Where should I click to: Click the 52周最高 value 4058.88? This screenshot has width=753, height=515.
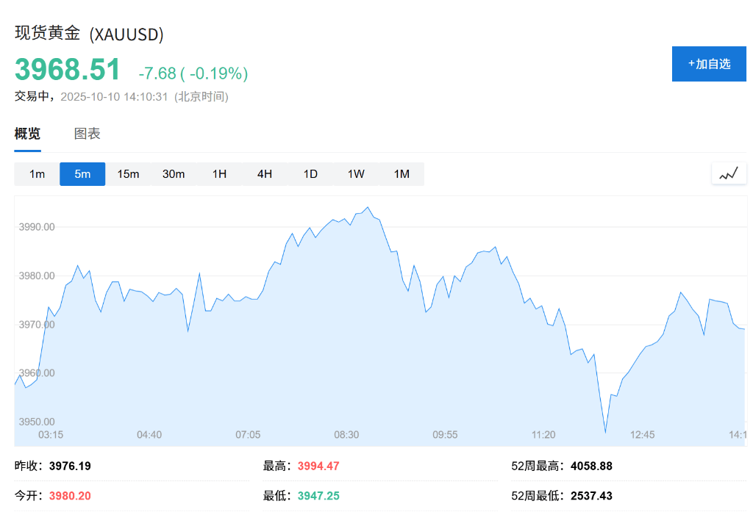click(x=591, y=466)
